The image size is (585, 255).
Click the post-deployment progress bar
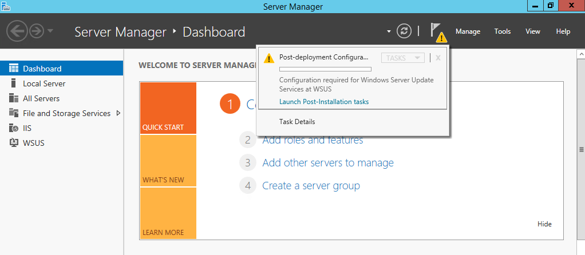coord(325,69)
